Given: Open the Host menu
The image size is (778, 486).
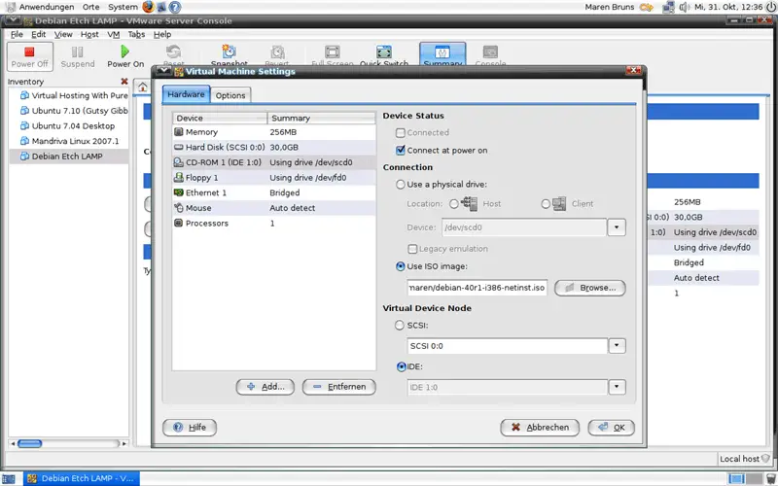Looking at the screenshot, I should click(89, 34).
